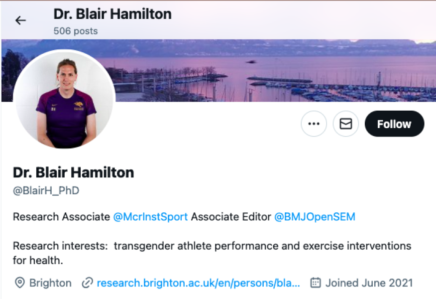The height and width of the screenshot is (299, 436).
Task: Open the more options ellipsis menu
Action: pos(314,124)
